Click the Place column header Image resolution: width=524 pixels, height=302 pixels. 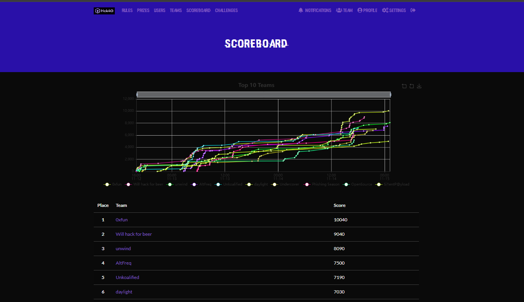[103, 205]
